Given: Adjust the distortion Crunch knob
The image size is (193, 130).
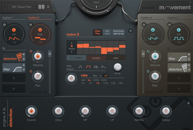Looking at the screenshot, I should point(31,111).
